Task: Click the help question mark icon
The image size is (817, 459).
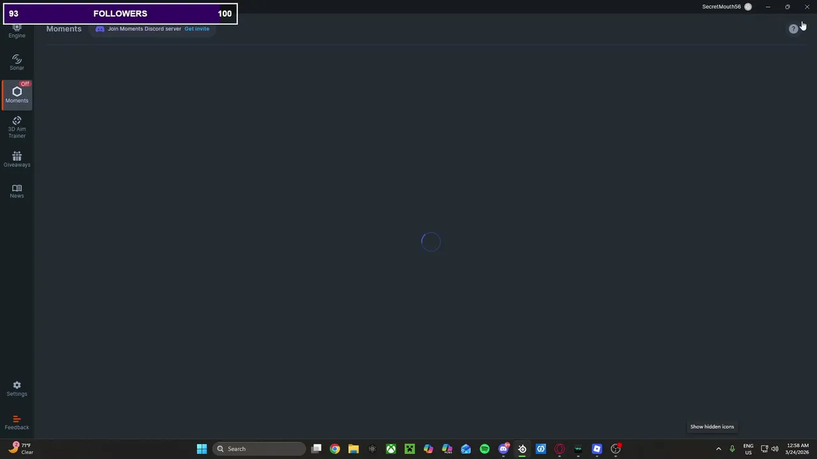Action: click(x=793, y=29)
